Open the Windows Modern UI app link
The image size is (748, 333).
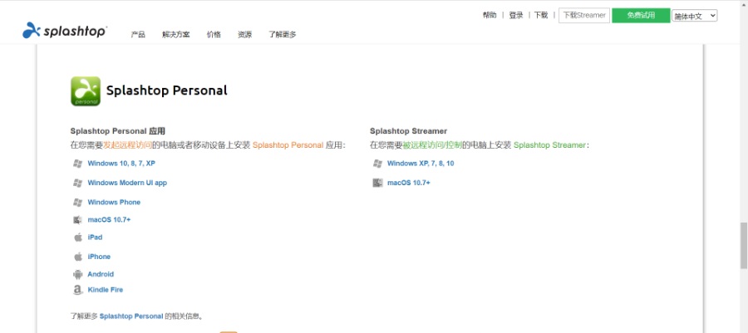127,183
